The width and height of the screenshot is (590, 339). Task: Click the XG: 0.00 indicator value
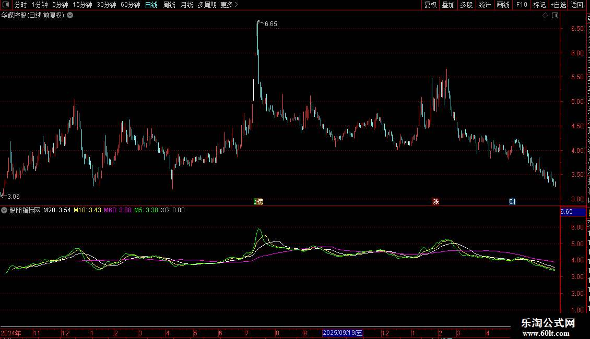coord(173,211)
